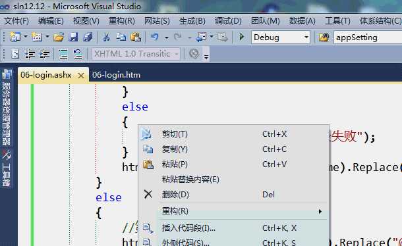The height and width of the screenshot is (246, 402).
Task: Start debugging with the green play icon
Action: coord(241,37)
